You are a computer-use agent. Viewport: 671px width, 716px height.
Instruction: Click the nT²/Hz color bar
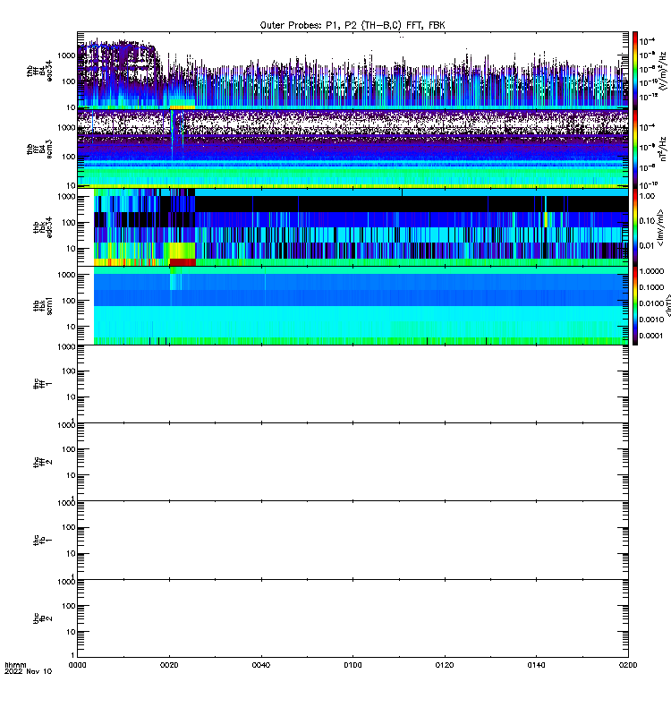[635, 149]
